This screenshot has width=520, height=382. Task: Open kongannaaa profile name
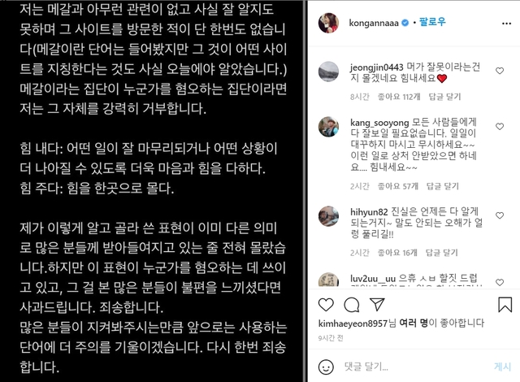pyautogui.click(x=374, y=23)
